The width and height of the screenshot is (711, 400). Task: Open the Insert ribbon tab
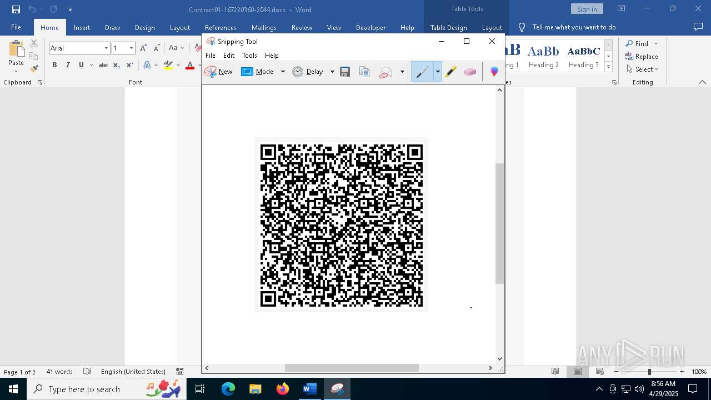click(82, 27)
